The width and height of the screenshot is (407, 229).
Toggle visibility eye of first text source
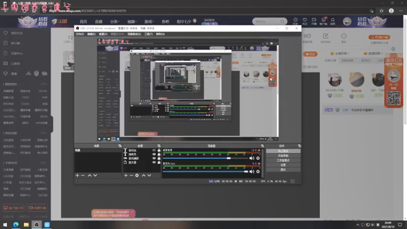tap(154, 150)
